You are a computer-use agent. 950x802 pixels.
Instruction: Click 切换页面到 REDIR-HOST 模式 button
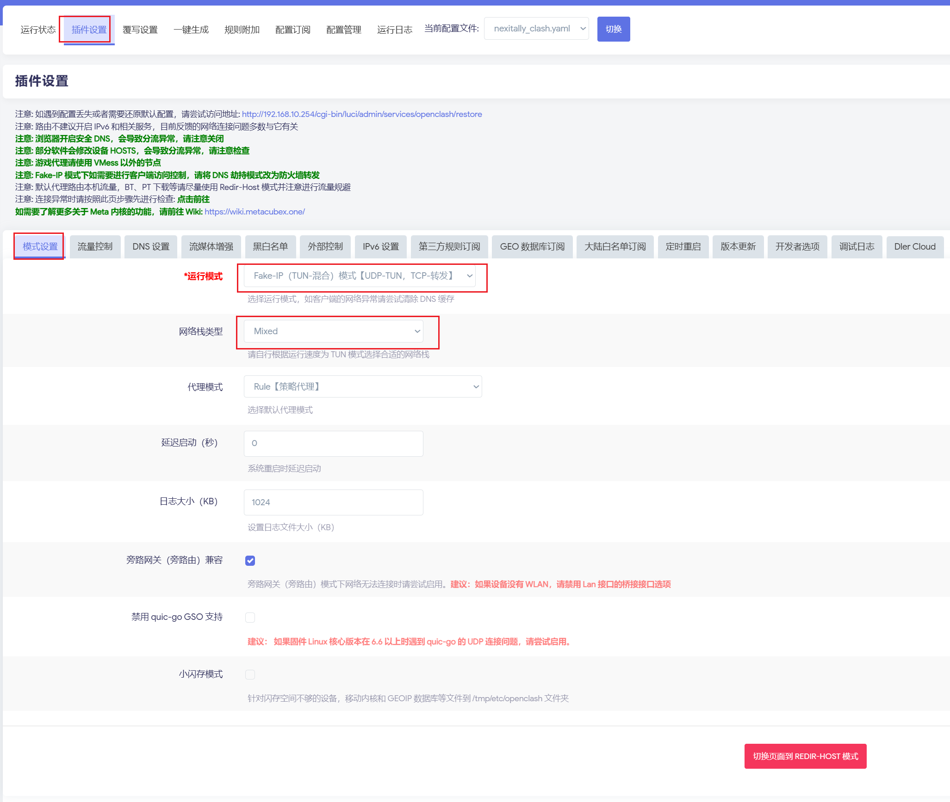[x=805, y=756]
